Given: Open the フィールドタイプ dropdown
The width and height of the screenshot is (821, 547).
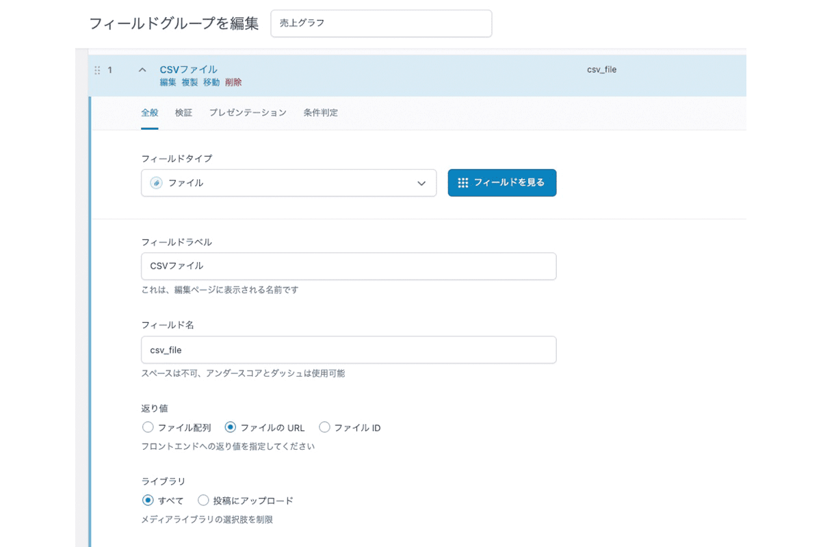Looking at the screenshot, I should (287, 183).
